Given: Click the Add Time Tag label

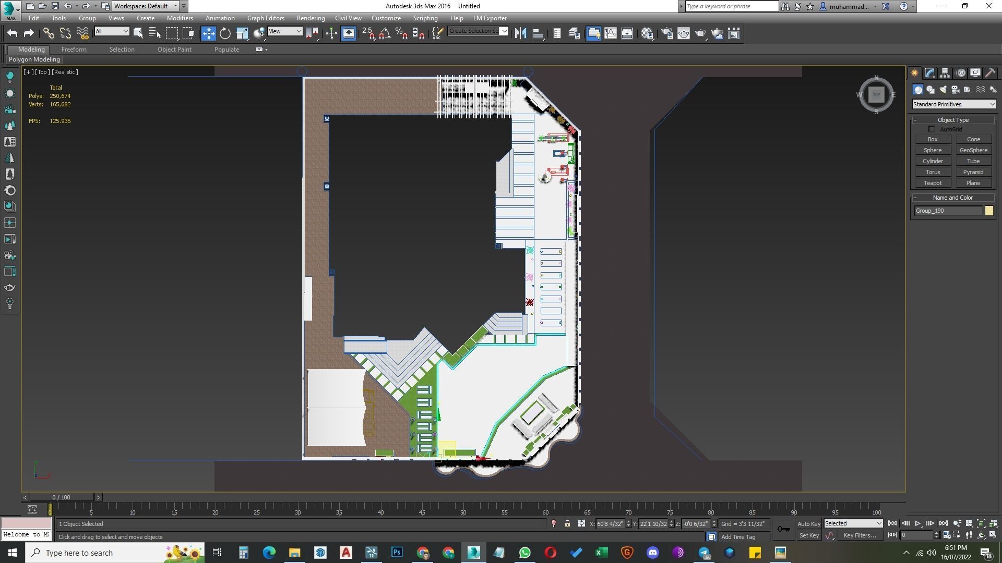Looking at the screenshot, I should (738, 537).
